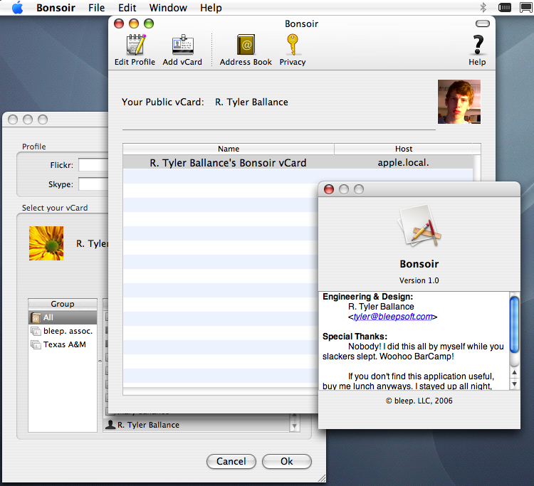This screenshot has height=486, width=534.
Task: Click contact list scroll down arrow in profile window
Action: point(294,426)
